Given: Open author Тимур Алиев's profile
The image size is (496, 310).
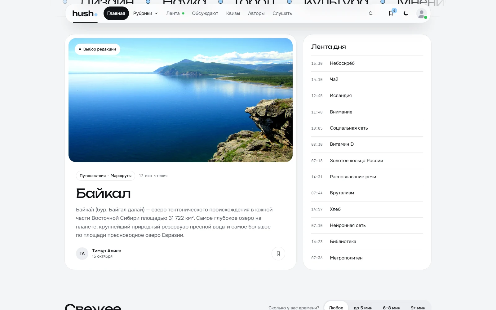Looking at the screenshot, I should point(106,251).
